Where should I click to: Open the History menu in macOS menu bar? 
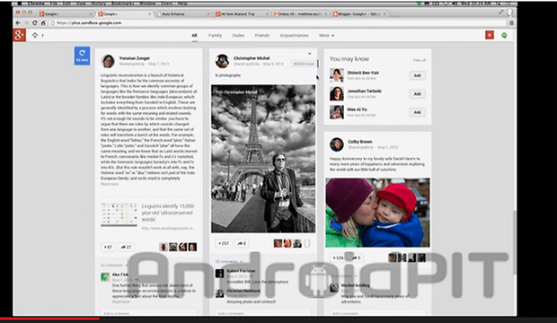pos(98,4)
